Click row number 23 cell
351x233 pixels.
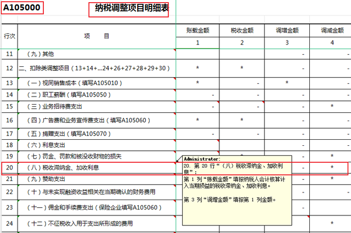pyautogui.click(x=9, y=207)
